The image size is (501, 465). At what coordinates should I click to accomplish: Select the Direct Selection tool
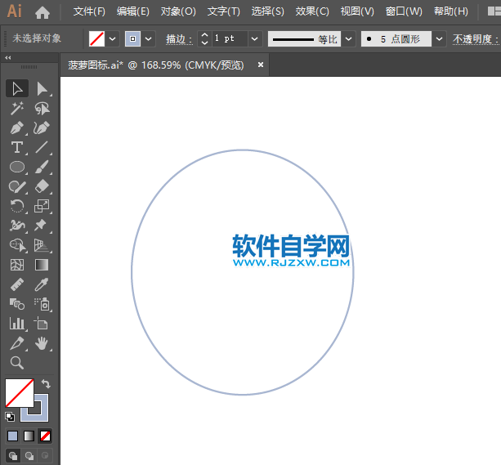[x=42, y=88]
